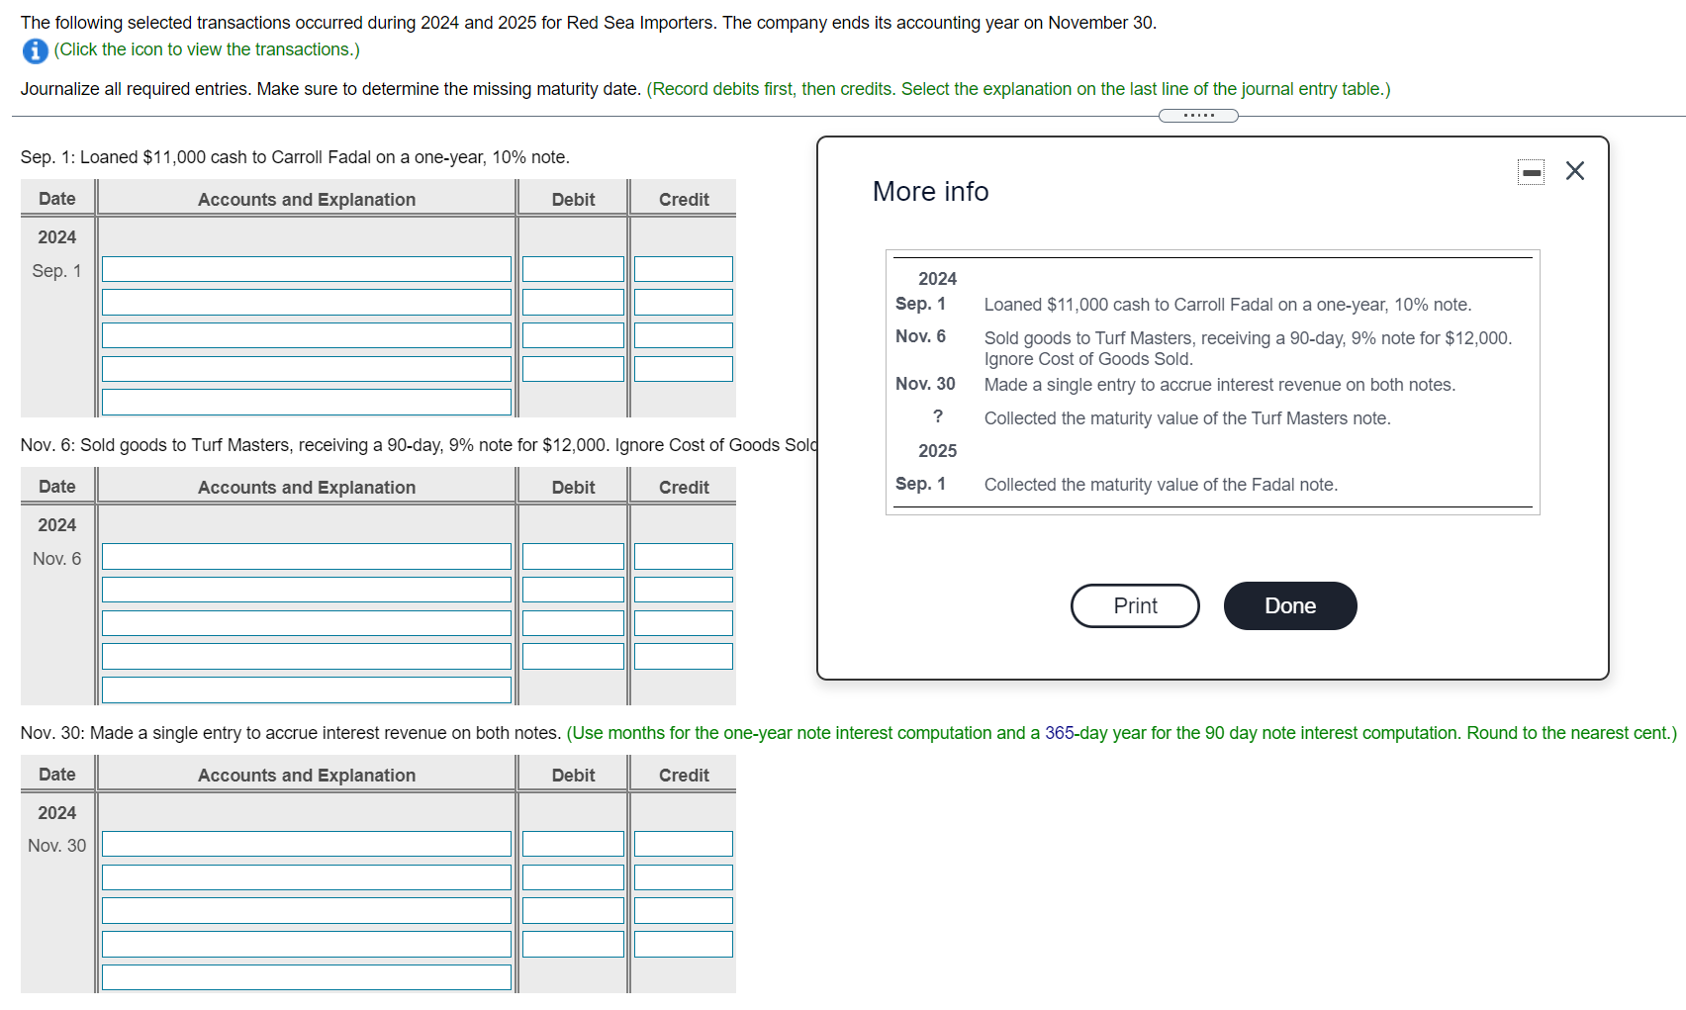Click 'Collected the maturity value of the Turf Masters note.'
1686x1010 pixels.
tap(1187, 418)
